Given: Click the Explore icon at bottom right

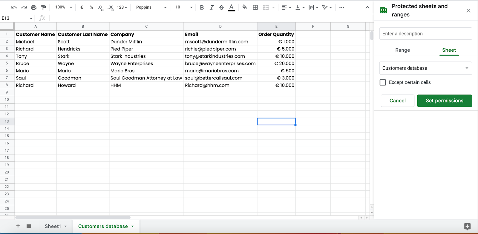Looking at the screenshot, I should [468, 227].
